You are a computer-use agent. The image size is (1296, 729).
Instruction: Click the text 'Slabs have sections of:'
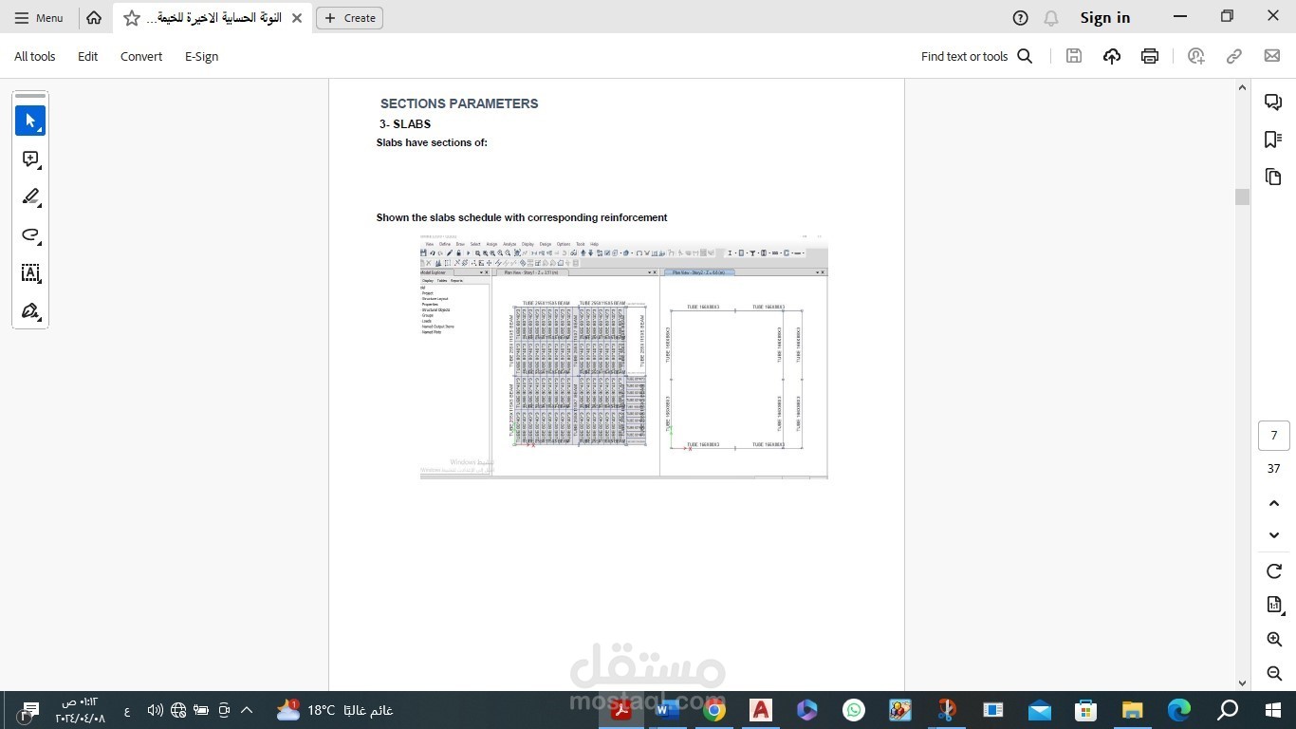tap(432, 142)
